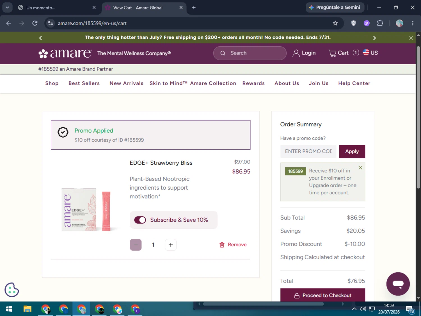Open the purple extension icon in toolbar
421x316 pixels.
pos(367,23)
